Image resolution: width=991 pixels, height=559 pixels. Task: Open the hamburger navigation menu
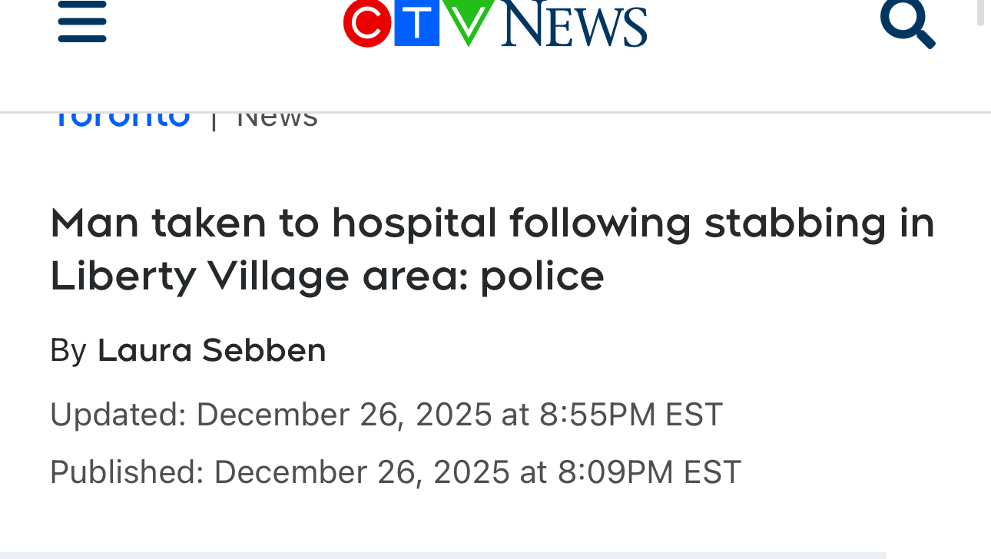[x=82, y=21]
